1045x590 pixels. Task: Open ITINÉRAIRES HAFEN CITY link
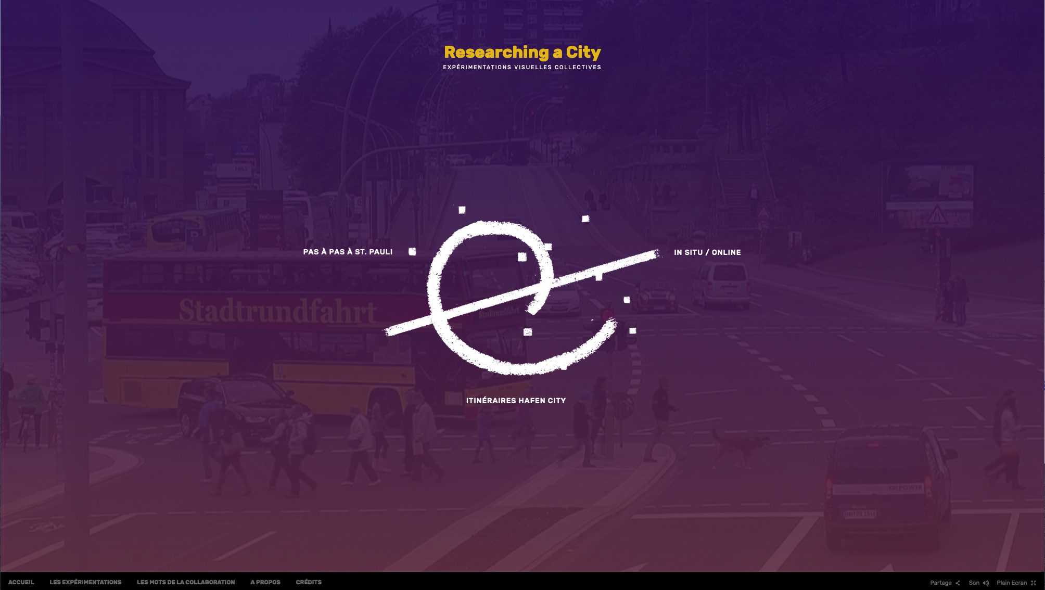point(516,401)
